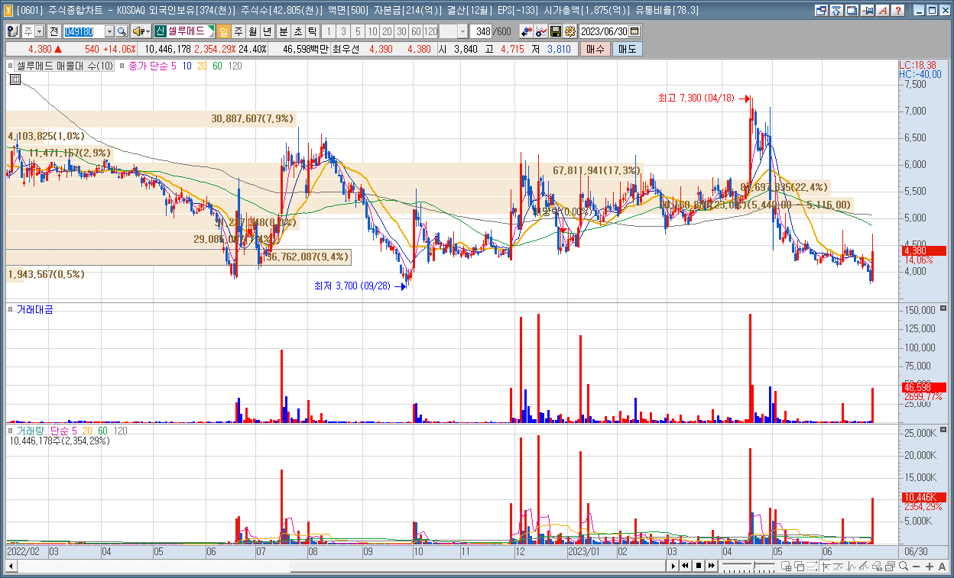Expand the 셀루메드 stock name selector
Screen dimensions: 954x578
click(x=209, y=31)
